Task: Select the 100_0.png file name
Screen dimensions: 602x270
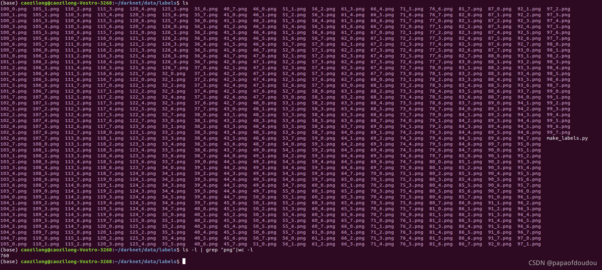Action: (x=13, y=9)
